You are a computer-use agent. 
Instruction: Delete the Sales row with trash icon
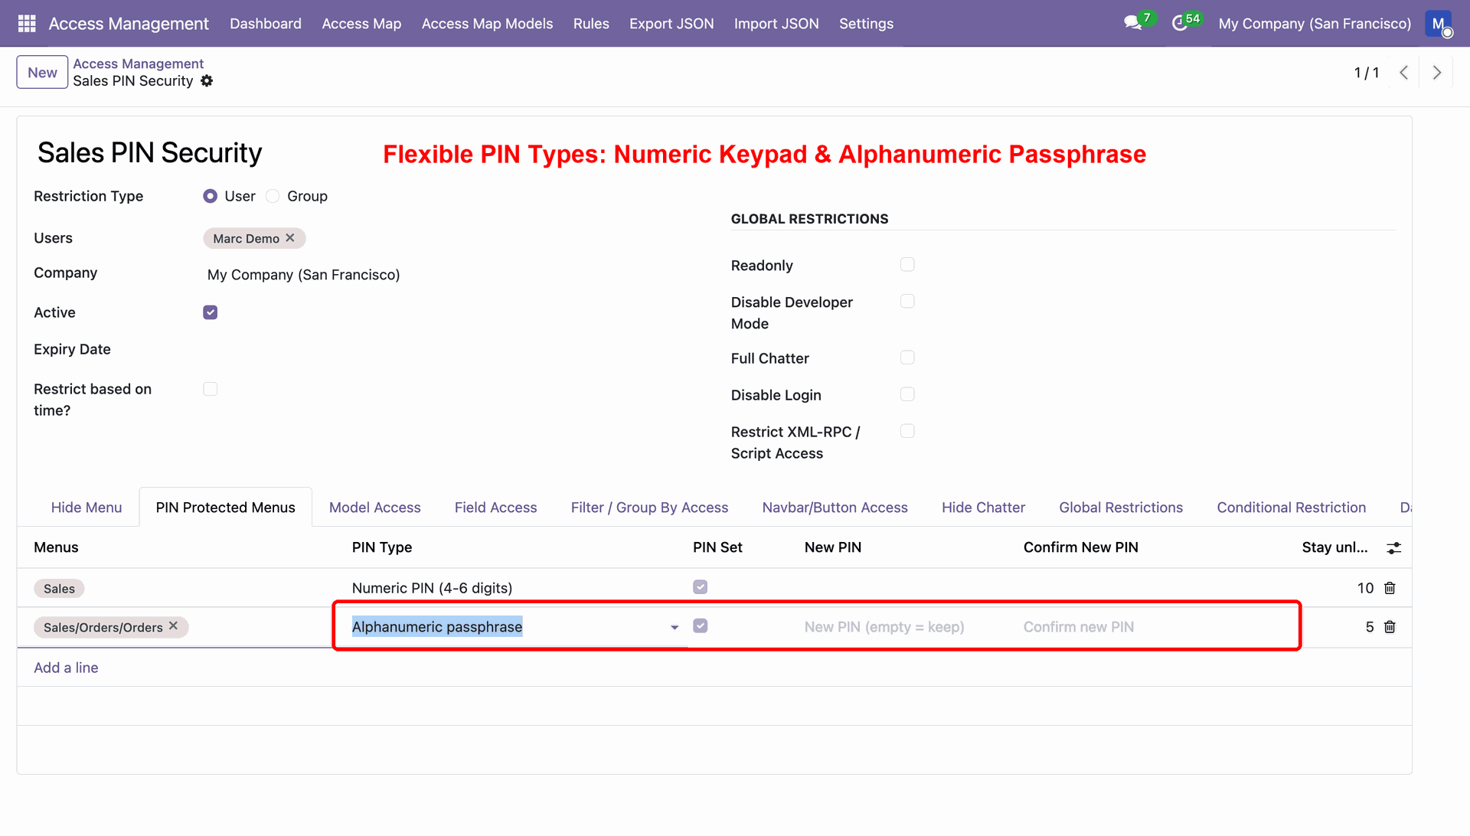pos(1390,588)
